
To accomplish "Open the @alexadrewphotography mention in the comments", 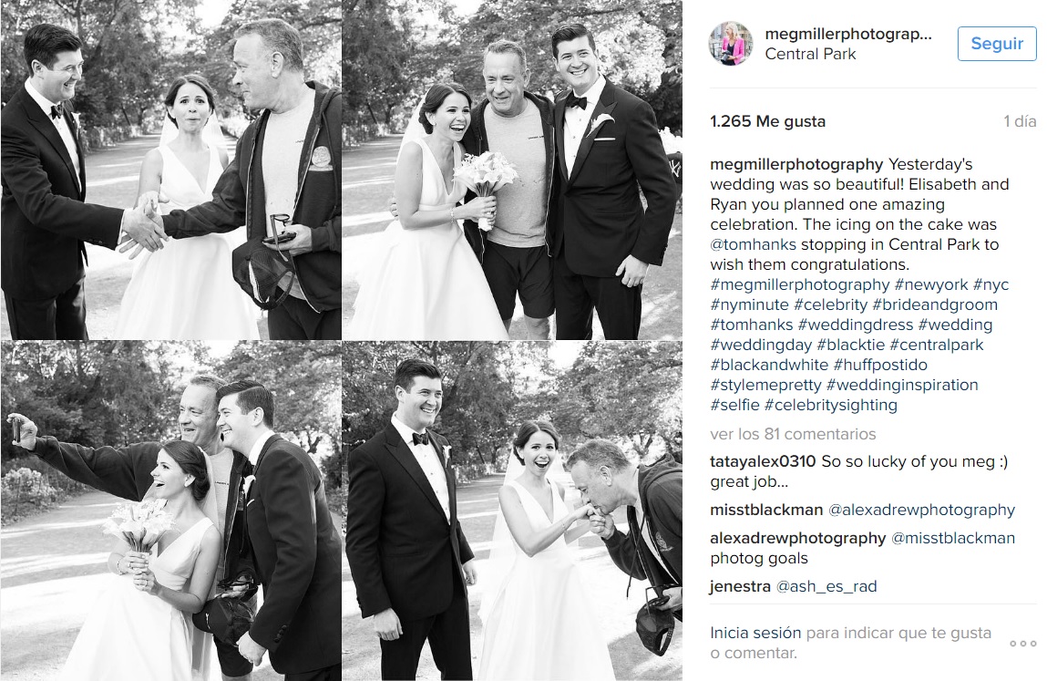I will click(921, 510).
